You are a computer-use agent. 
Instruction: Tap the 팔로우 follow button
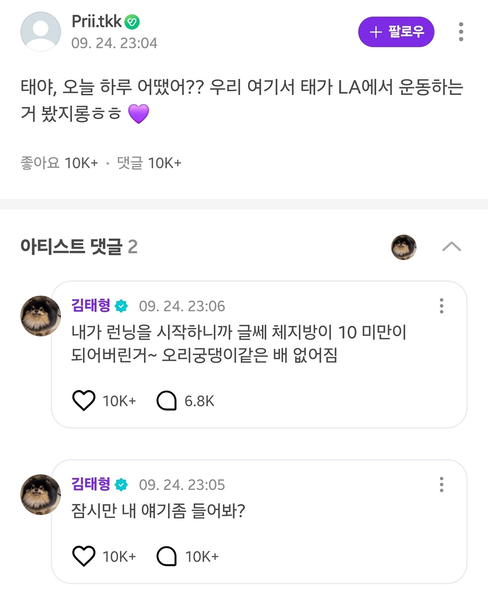(396, 32)
